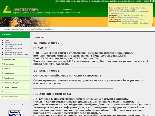Open the посмотреть или распечатать map link

click(133, 19)
